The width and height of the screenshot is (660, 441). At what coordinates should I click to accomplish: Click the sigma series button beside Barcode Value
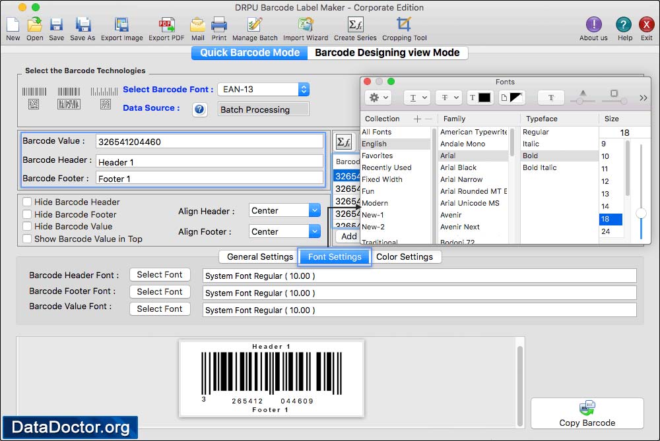[344, 142]
